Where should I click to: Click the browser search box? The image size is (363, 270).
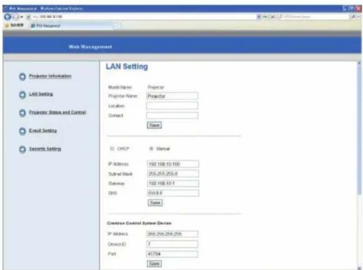pos(314,16)
